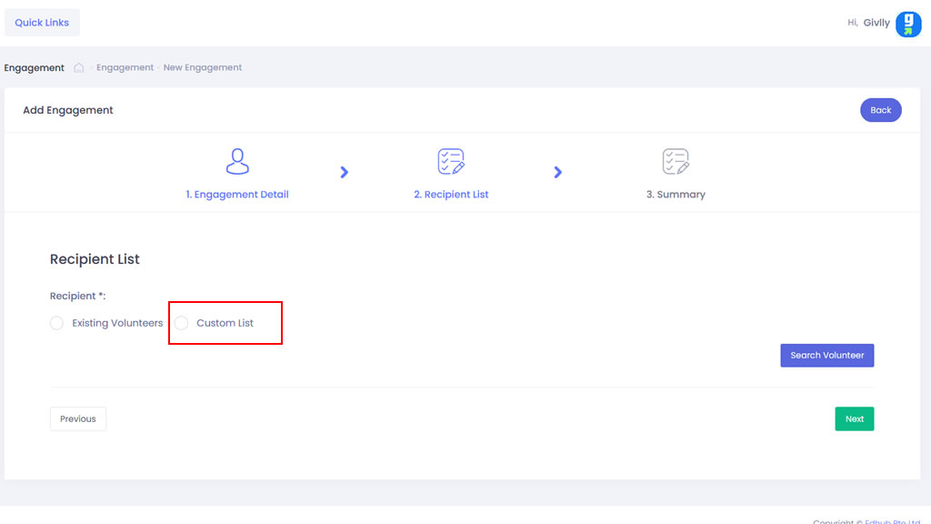Click the Search Volunteer button
The height and width of the screenshot is (524, 931).
[826, 355]
